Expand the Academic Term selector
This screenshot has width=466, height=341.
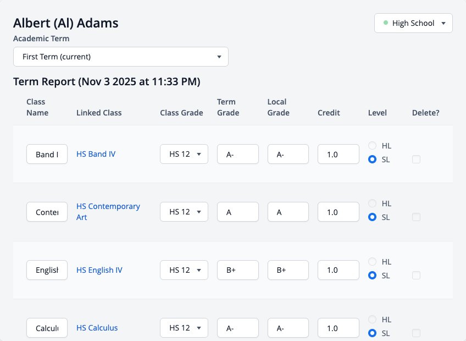tap(121, 57)
